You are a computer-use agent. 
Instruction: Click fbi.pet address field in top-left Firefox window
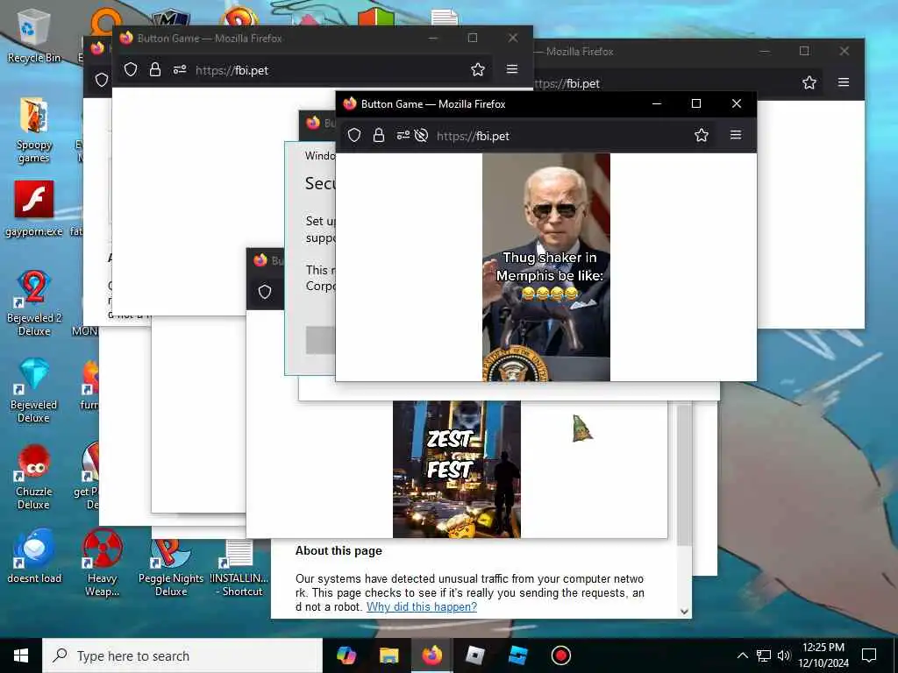coord(232,70)
